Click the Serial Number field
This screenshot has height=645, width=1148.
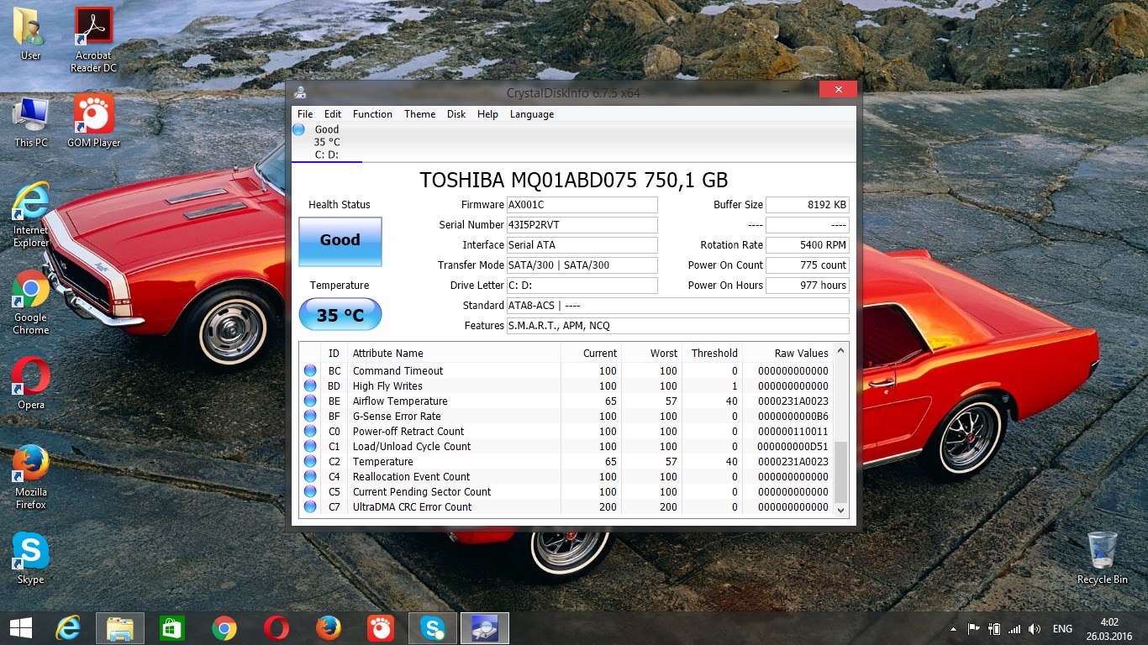tap(582, 225)
